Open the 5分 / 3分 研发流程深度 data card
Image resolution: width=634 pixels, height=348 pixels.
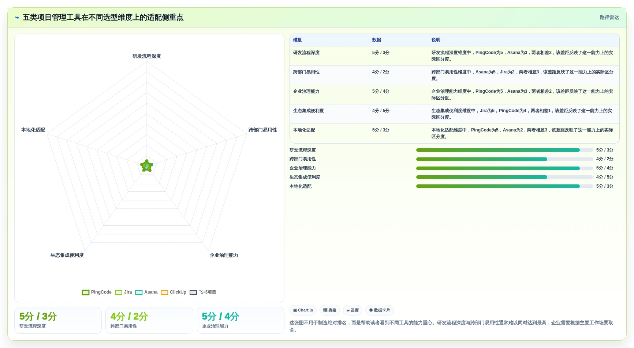58,320
